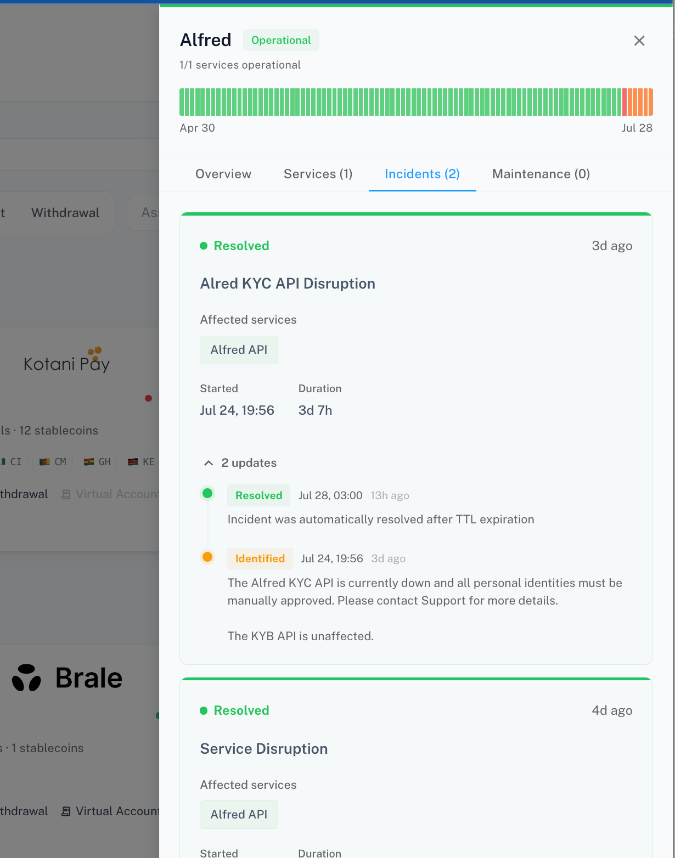Viewport: 675px width, 858px height.
Task: Click the Withdrawal filter in background page
Action: click(65, 213)
